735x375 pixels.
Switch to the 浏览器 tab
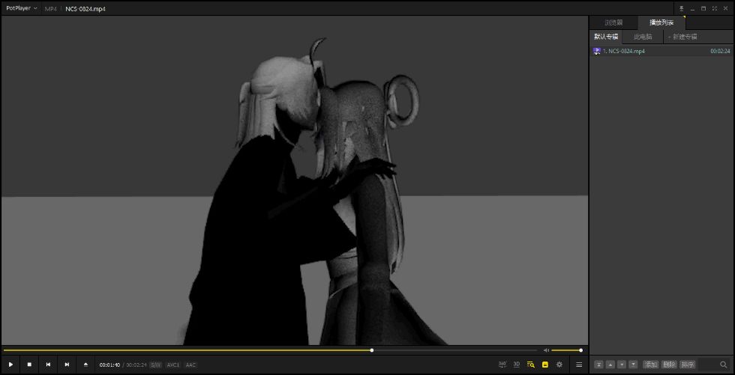point(613,22)
